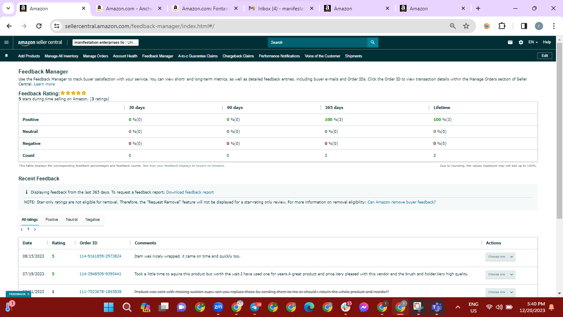Open order ID 114-9161859-2973824
The image size is (563, 317).
pos(100,256)
